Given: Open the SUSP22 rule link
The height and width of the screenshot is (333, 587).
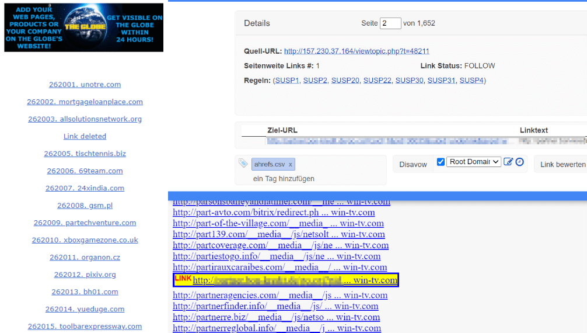Looking at the screenshot, I should coord(378,80).
